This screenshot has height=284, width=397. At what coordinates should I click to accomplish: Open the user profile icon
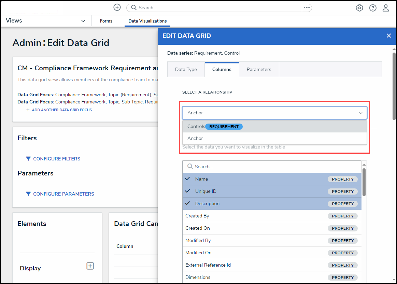click(x=386, y=8)
